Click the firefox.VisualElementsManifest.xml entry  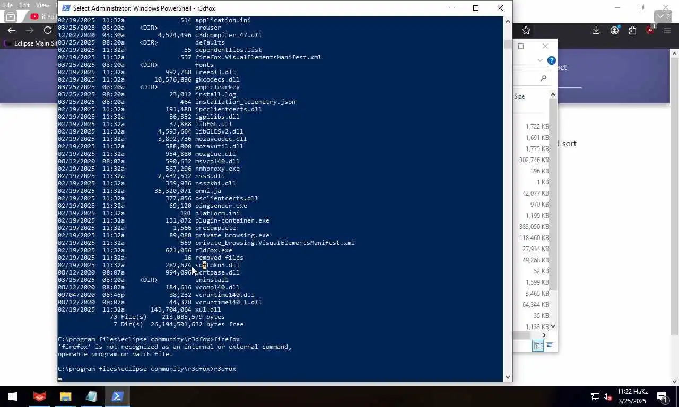pos(258,57)
